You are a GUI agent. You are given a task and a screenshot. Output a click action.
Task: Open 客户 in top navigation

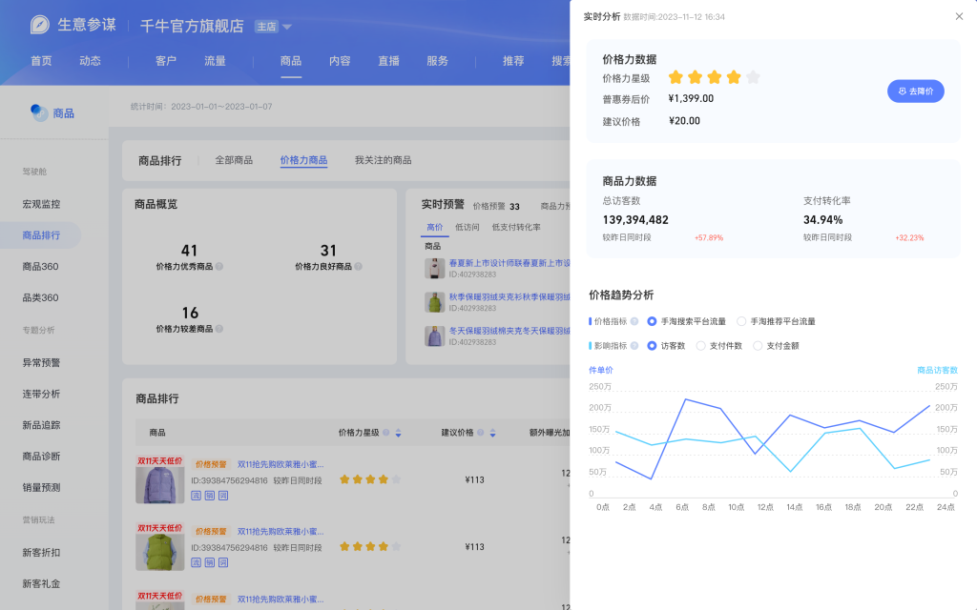click(166, 61)
